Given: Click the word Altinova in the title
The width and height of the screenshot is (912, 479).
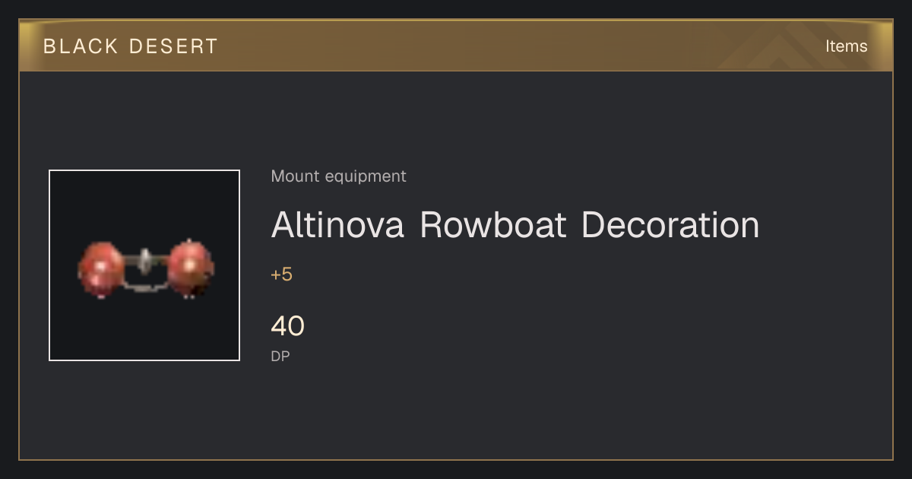Looking at the screenshot, I should pyautogui.click(x=337, y=225).
